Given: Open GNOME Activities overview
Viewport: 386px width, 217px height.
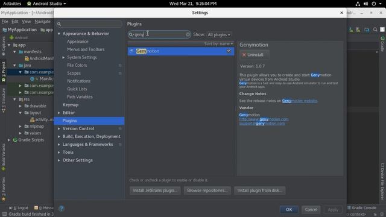Looking at the screenshot, I should click(12, 4).
